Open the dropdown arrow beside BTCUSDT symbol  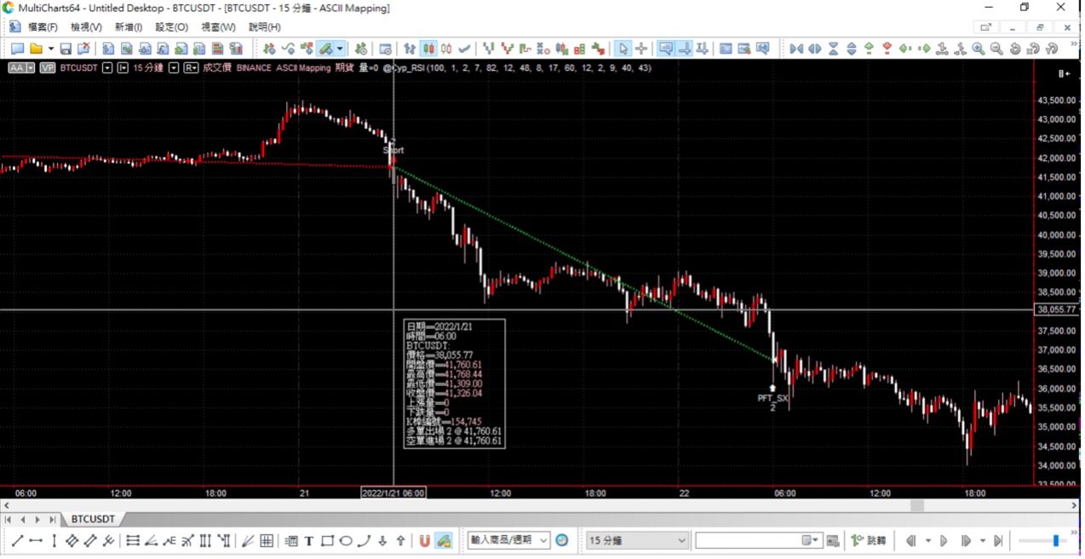[x=107, y=67]
